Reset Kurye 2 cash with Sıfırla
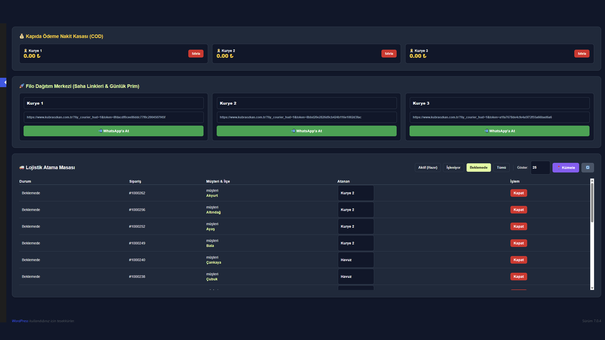Screen dimensions: 605x340 pos(389,54)
